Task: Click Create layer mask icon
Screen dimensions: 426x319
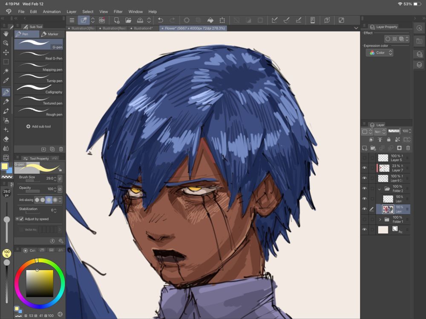Action: coord(400,148)
